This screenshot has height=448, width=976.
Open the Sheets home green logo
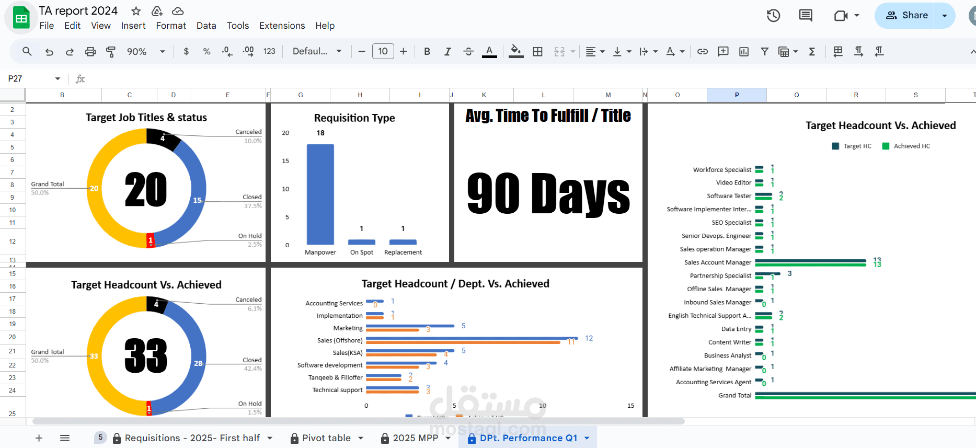point(21,18)
